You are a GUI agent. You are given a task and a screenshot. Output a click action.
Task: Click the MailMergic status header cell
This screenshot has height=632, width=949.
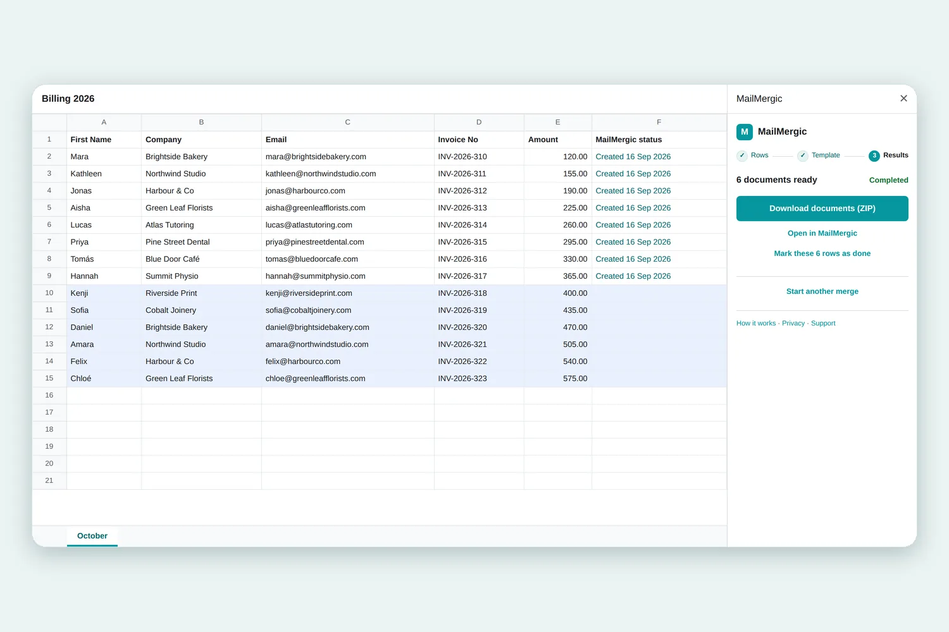(659, 140)
